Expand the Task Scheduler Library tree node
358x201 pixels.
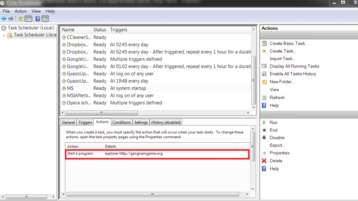click(4, 35)
